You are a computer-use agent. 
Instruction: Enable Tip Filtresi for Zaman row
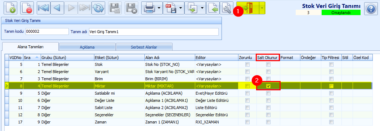[331, 122]
